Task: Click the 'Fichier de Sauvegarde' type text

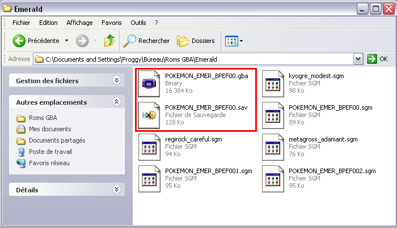Action: [196, 115]
